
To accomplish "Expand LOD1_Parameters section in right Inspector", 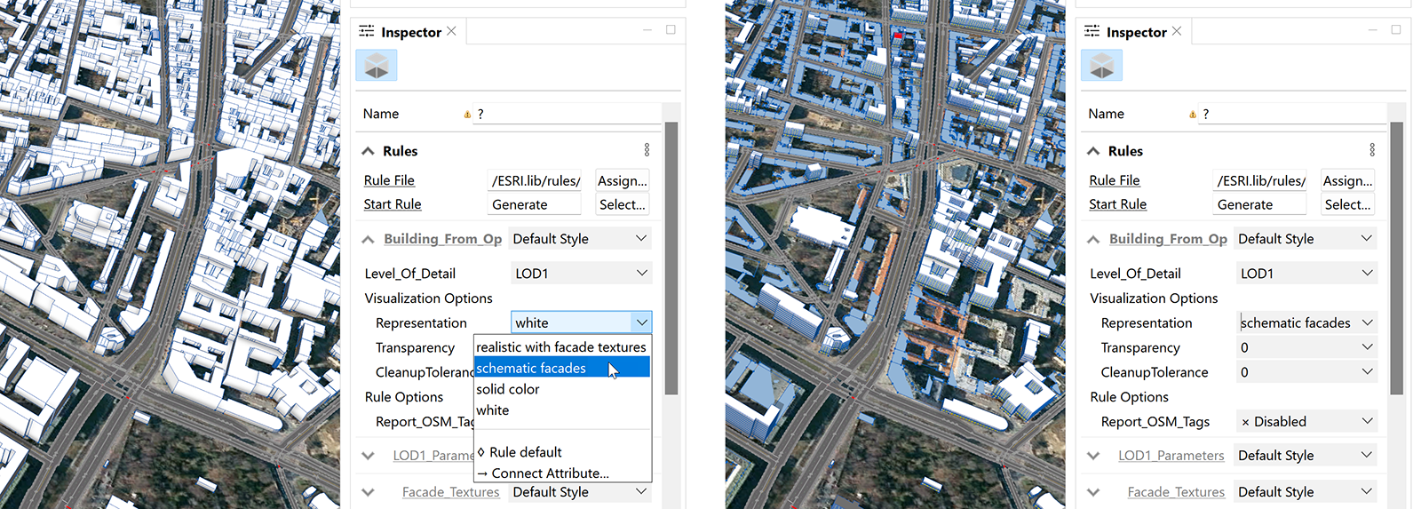I will pos(1093,456).
